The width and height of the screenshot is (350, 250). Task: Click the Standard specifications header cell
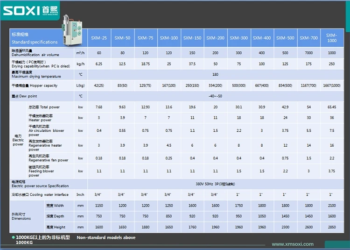35,38
